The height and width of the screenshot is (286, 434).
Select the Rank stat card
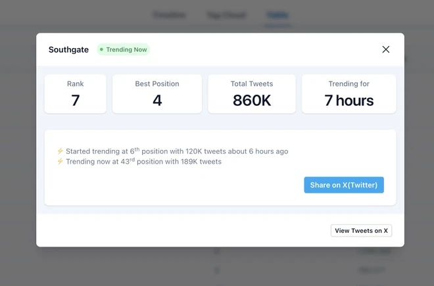(75, 94)
